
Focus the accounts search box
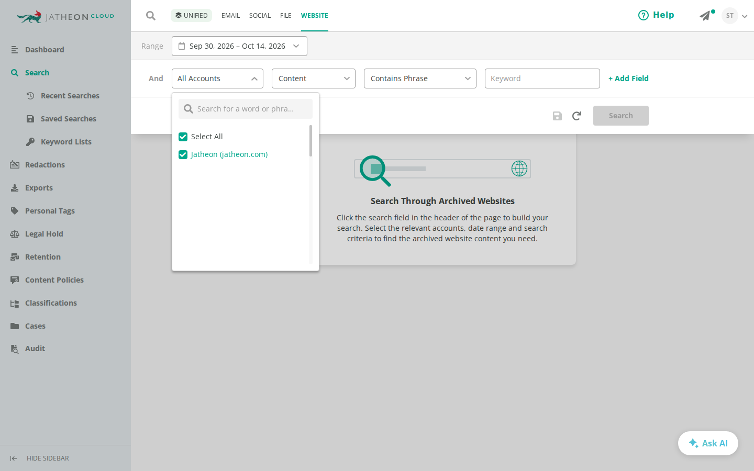click(x=246, y=109)
